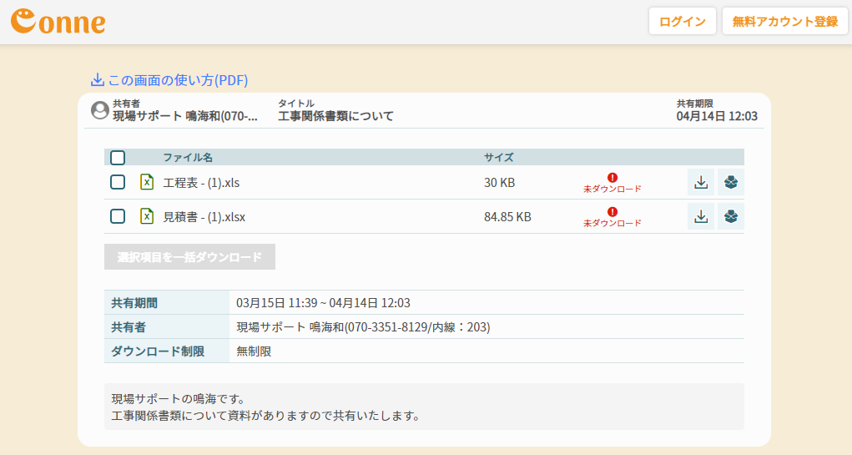
Task: Click the ログイン button
Action: pyautogui.click(x=683, y=21)
